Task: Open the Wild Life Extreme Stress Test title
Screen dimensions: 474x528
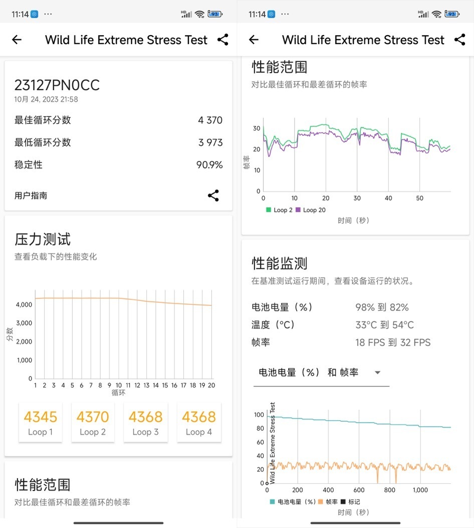Action: pyautogui.click(x=126, y=40)
